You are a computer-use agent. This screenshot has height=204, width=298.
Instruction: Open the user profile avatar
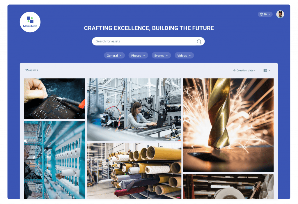[280, 14]
